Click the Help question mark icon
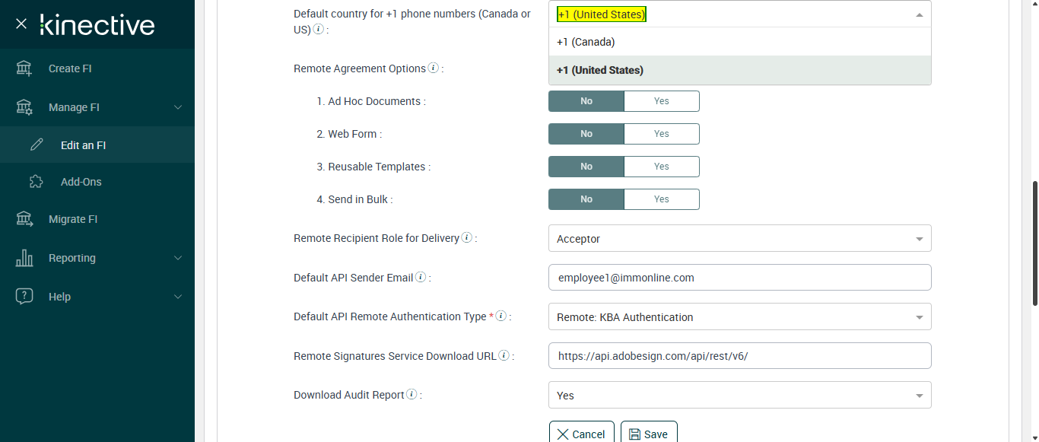1039x442 pixels. point(24,297)
